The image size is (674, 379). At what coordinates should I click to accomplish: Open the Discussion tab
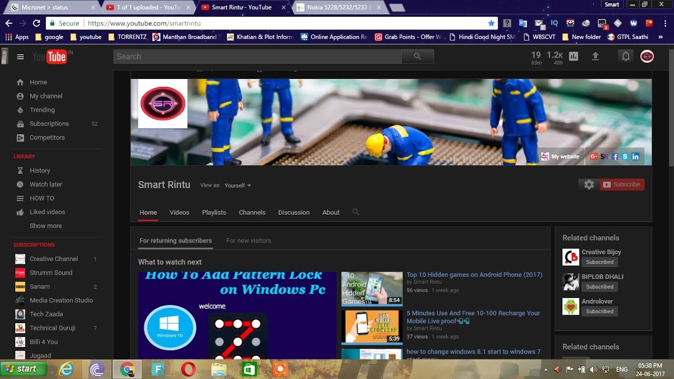point(294,213)
